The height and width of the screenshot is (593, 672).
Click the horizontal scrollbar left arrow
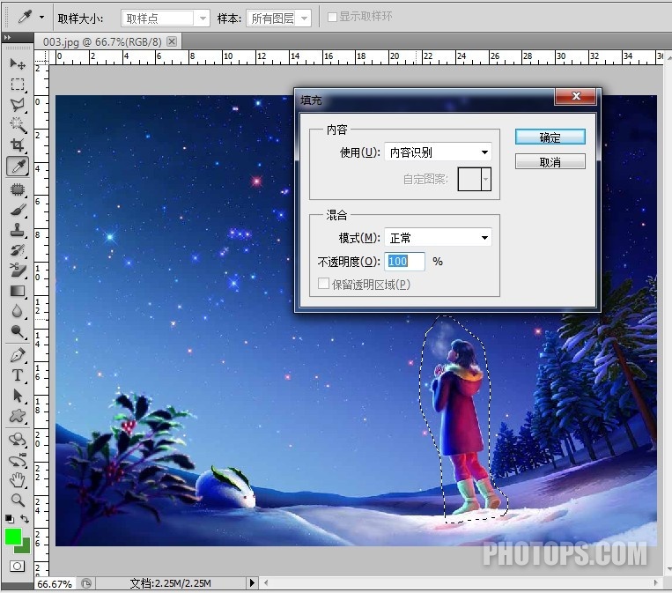tap(266, 582)
